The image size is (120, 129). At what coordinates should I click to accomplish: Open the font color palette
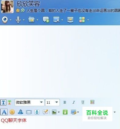(92, 102)
